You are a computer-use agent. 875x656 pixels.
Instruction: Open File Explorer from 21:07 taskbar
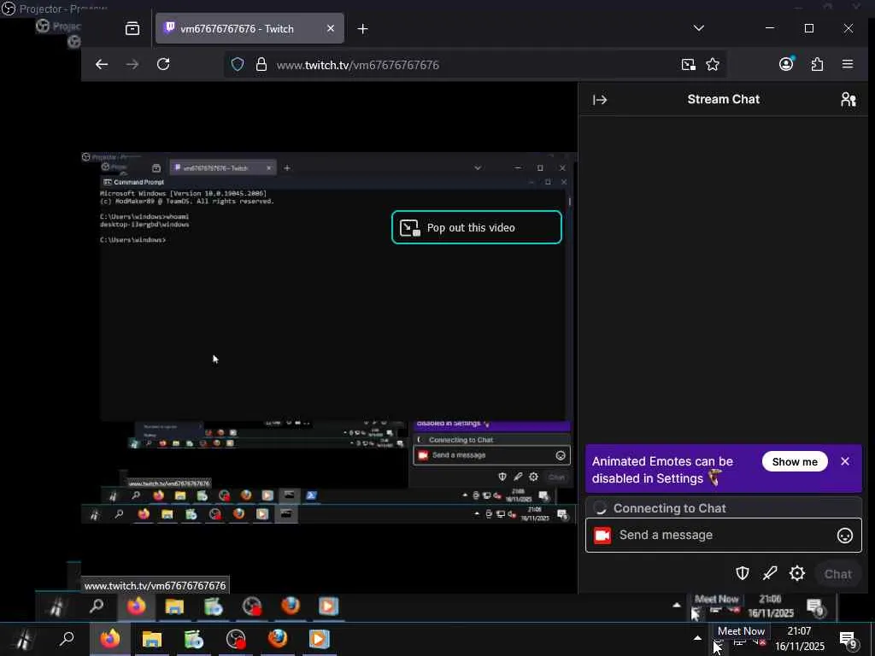[152, 639]
